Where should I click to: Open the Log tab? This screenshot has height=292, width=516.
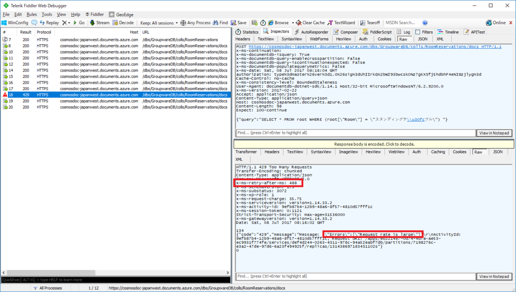[404, 32]
